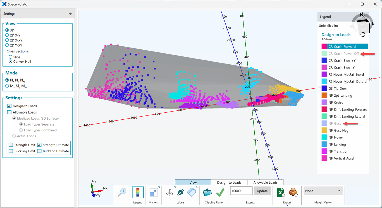The image size is (382, 208).
Task: Click the TOP face of the view cube
Action: pyautogui.click(x=364, y=29)
